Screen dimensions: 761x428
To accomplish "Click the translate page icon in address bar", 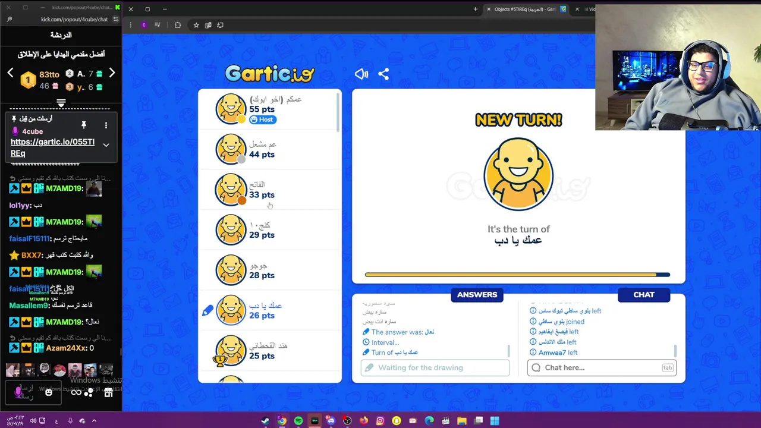I will pyautogui.click(x=208, y=25).
